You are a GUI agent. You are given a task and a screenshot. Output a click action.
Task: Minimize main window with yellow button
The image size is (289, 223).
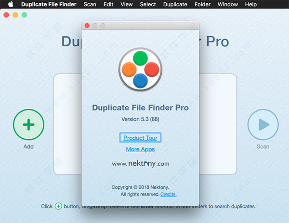pyautogui.click(x=15, y=15)
